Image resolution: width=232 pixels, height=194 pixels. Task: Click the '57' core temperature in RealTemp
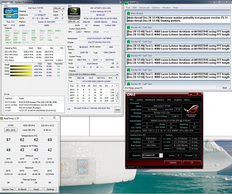(x=8, y=140)
